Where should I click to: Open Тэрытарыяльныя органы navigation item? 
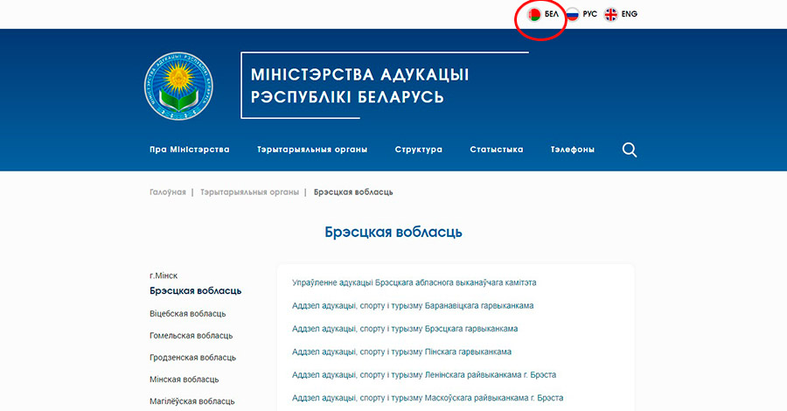click(311, 150)
